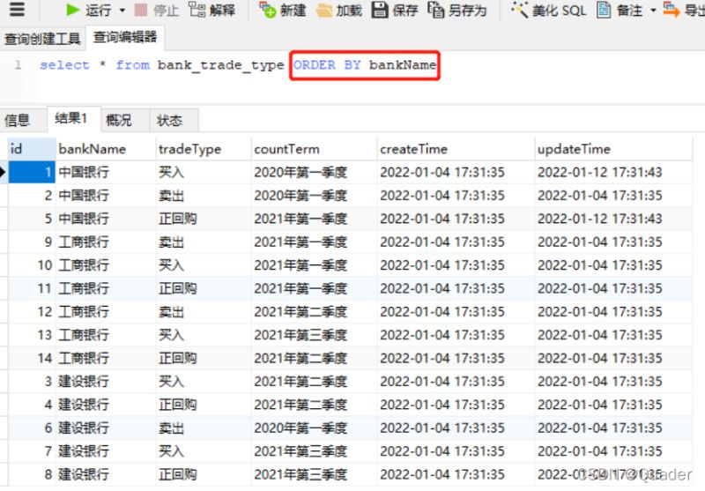Open the Comment notes button
This screenshot has height=491, width=705.
620,10
